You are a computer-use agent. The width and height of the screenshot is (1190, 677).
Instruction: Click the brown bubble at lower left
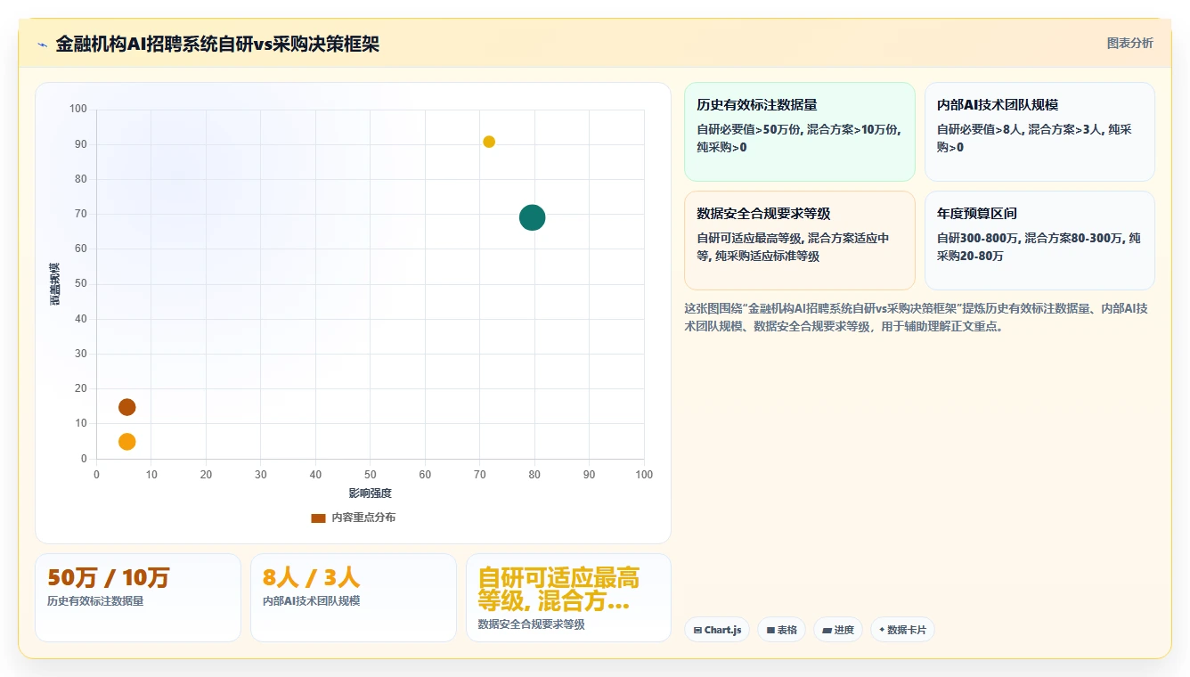127,407
